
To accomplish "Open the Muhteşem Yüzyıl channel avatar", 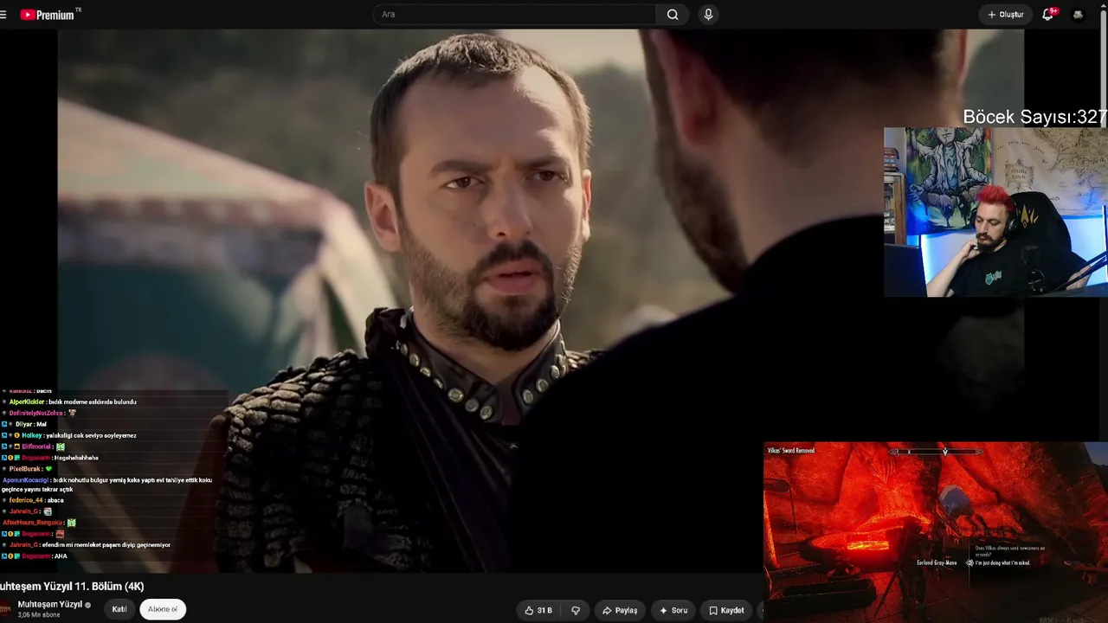I will click(x=6, y=609).
